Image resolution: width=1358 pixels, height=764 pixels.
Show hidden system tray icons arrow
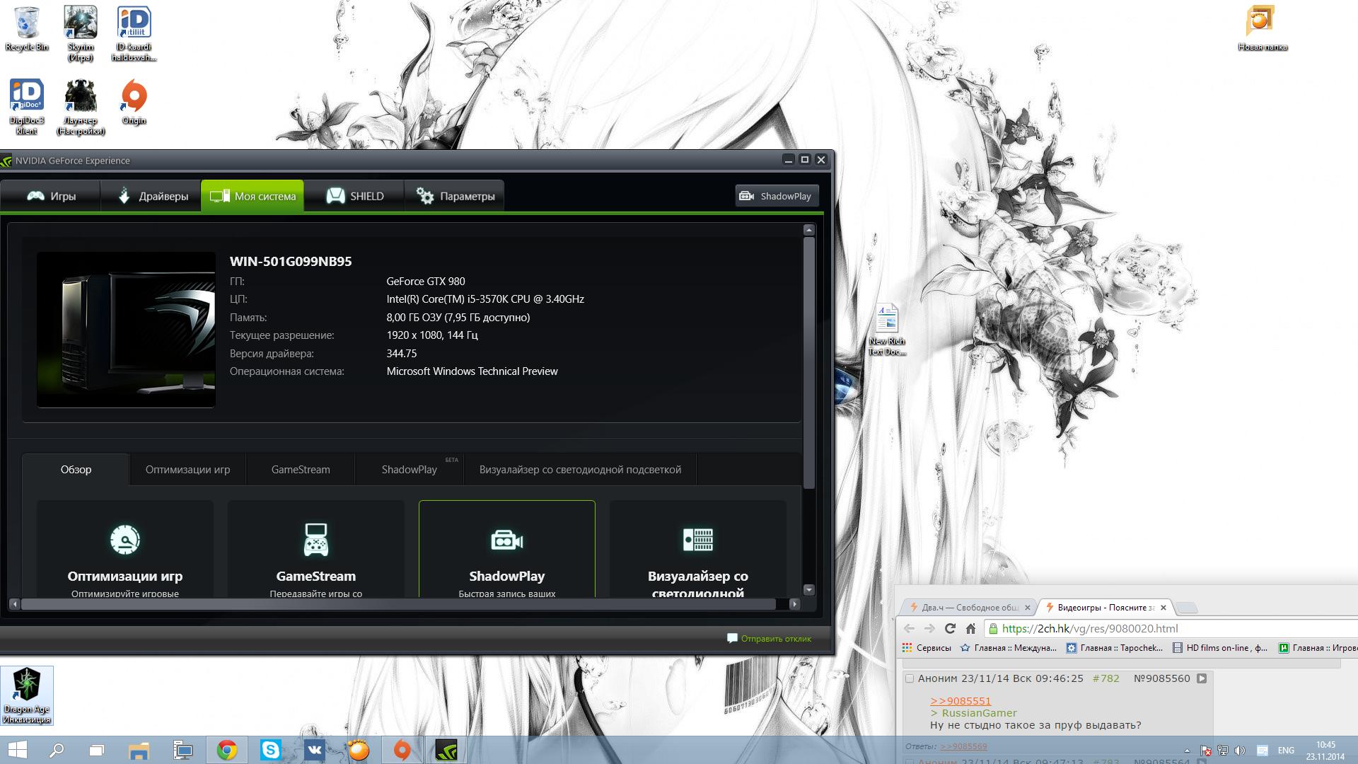[x=1187, y=751]
